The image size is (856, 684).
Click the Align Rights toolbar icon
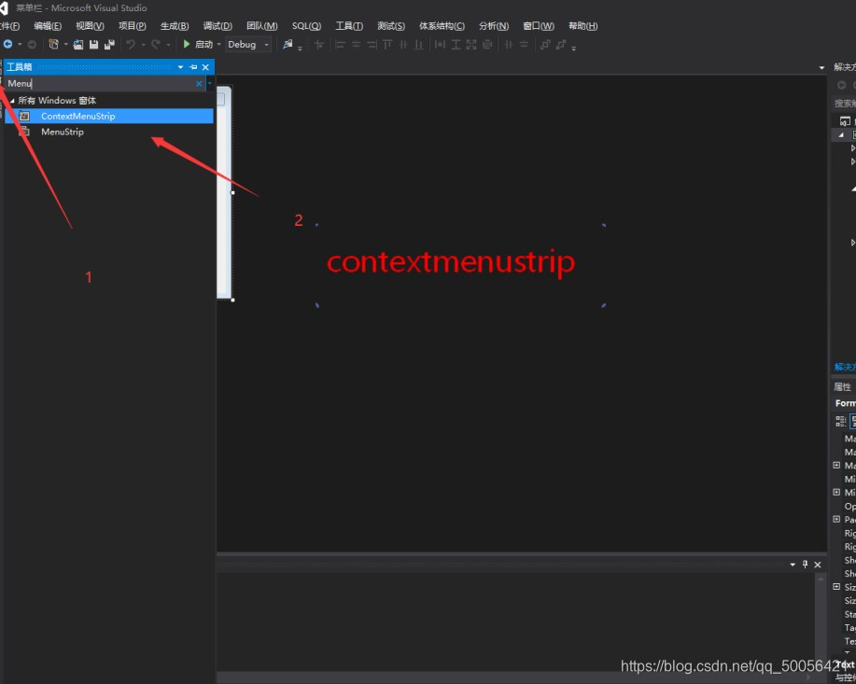(372, 45)
